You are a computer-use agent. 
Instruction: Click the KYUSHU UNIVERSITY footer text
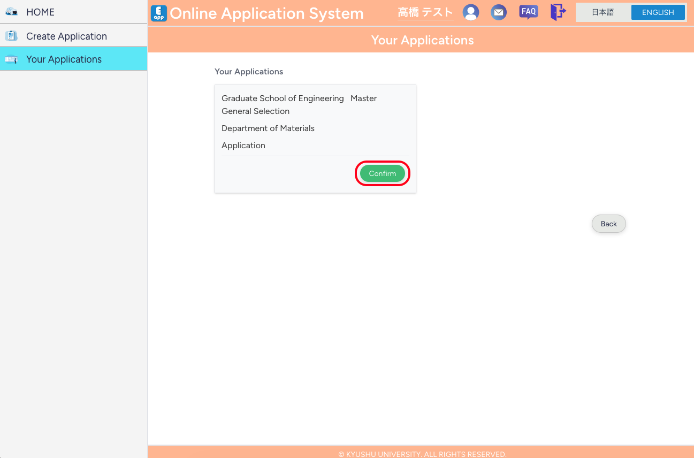pyautogui.click(x=422, y=454)
